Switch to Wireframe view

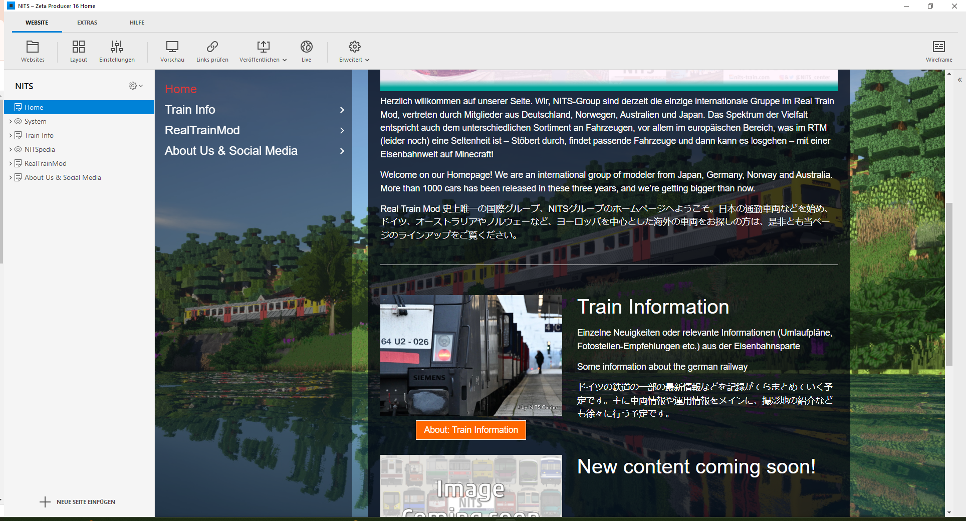938,47
